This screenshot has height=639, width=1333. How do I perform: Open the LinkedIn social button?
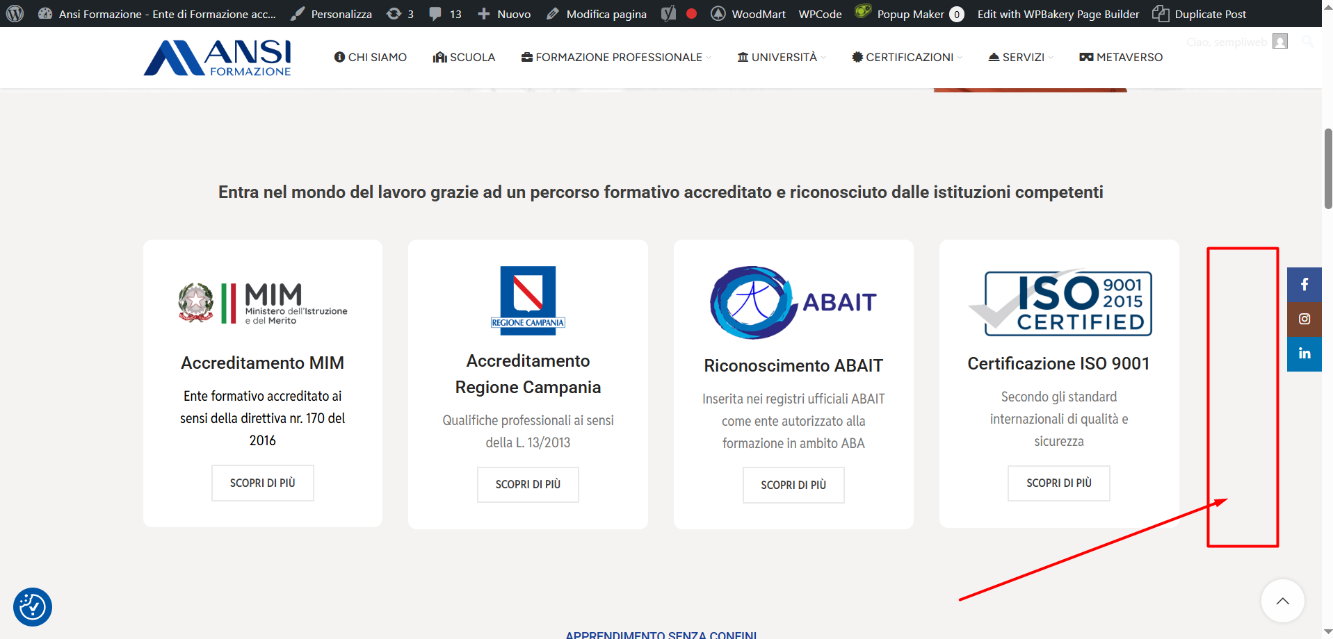pyautogui.click(x=1304, y=354)
